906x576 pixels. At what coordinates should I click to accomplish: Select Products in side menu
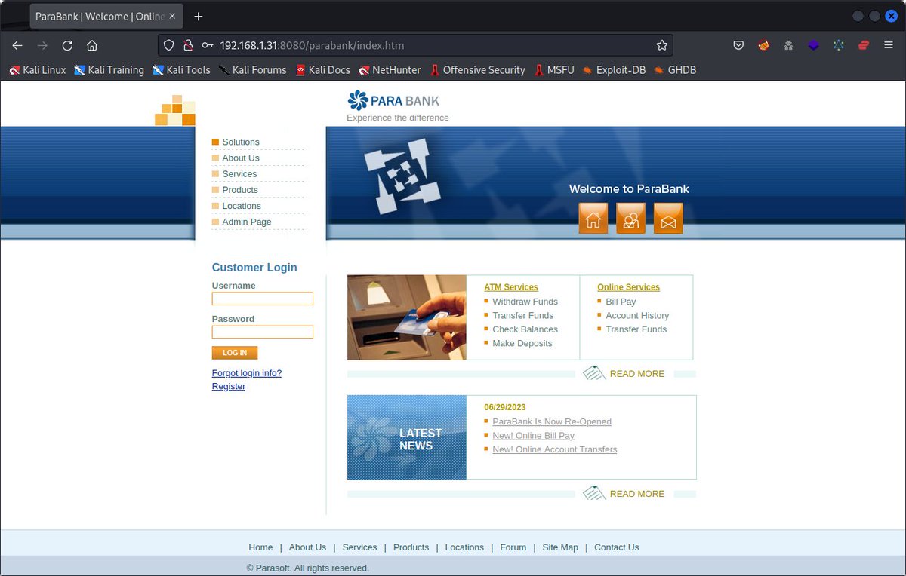240,190
